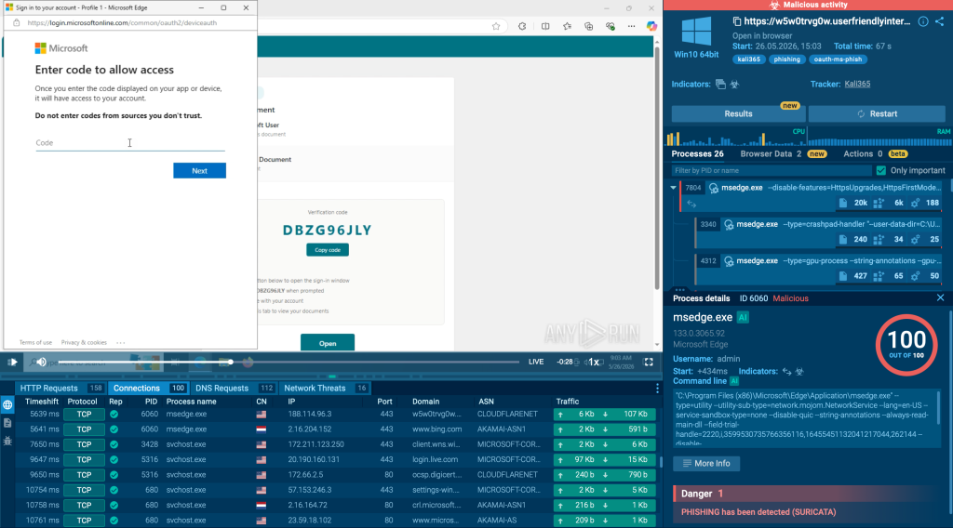Open the Actions beta tab

coord(875,154)
